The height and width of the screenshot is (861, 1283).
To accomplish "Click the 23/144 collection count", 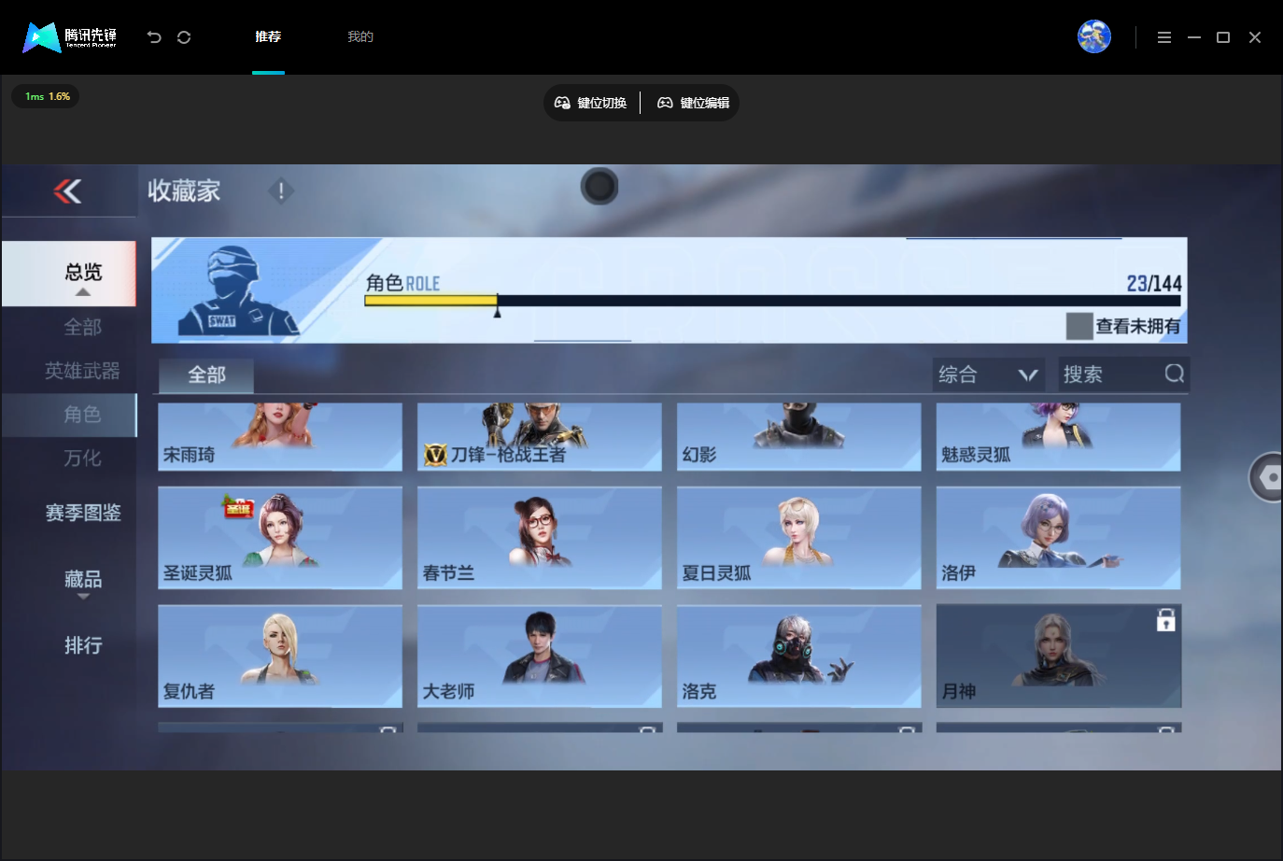I will click(1154, 283).
